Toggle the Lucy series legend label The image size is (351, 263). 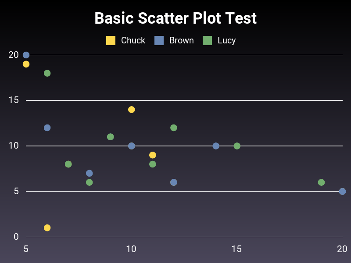point(226,41)
